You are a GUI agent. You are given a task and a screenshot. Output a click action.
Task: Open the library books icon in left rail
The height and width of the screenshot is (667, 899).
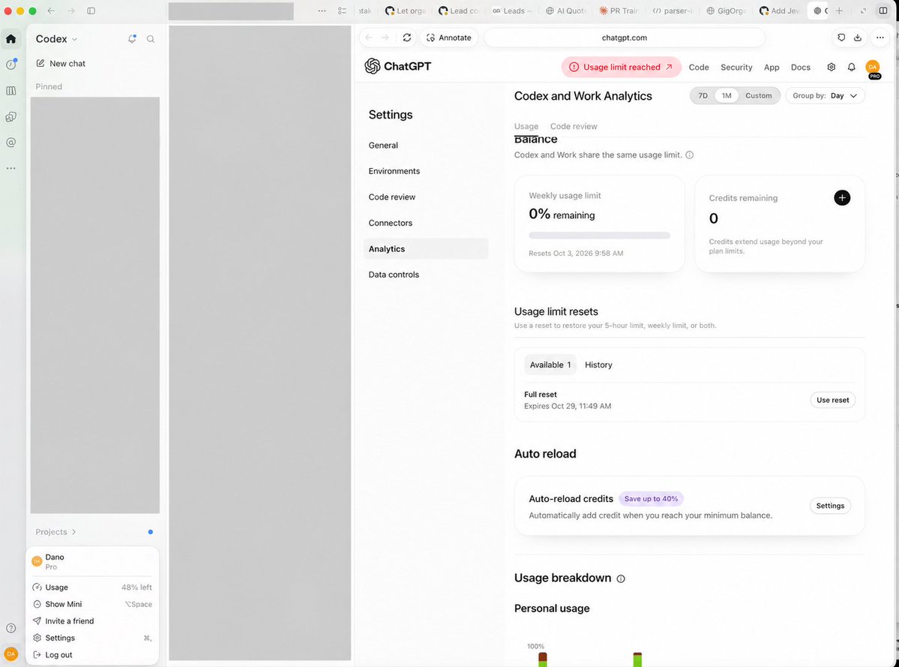(x=11, y=91)
